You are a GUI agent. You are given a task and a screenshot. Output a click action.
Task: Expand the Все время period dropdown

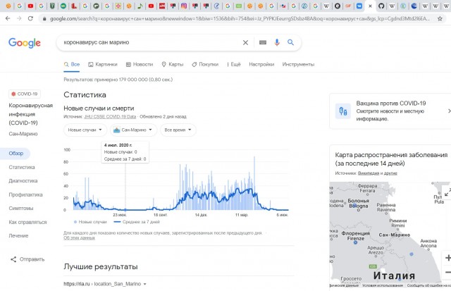point(178,130)
